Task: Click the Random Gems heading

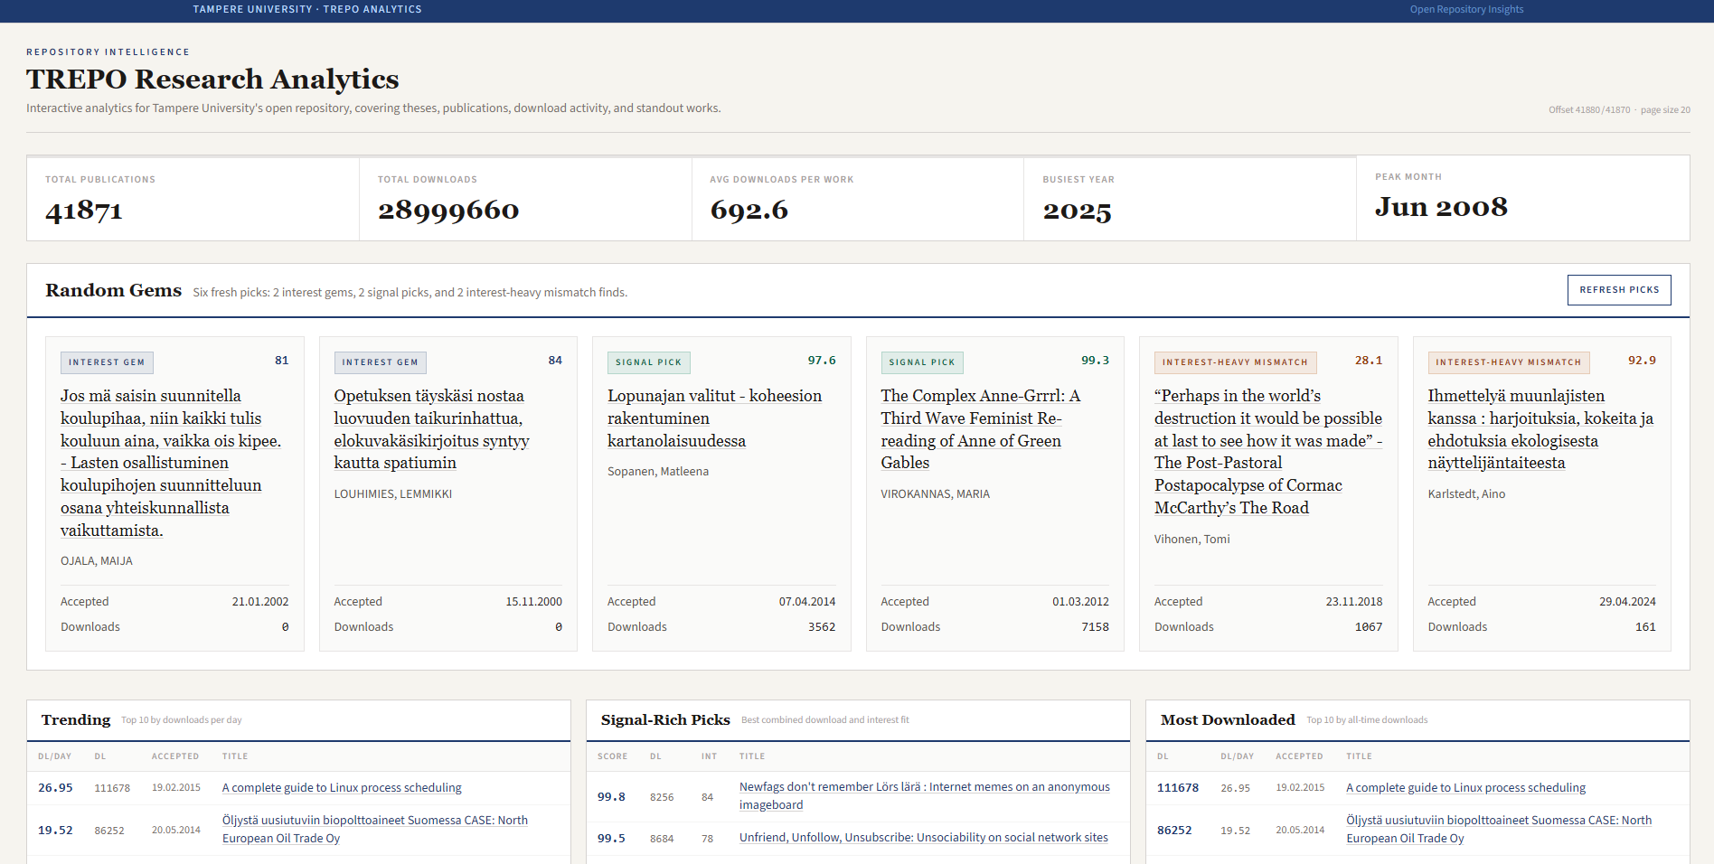Action: click(113, 291)
